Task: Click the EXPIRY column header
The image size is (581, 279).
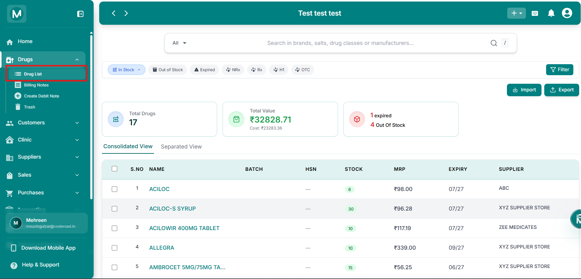Action: [x=458, y=169]
